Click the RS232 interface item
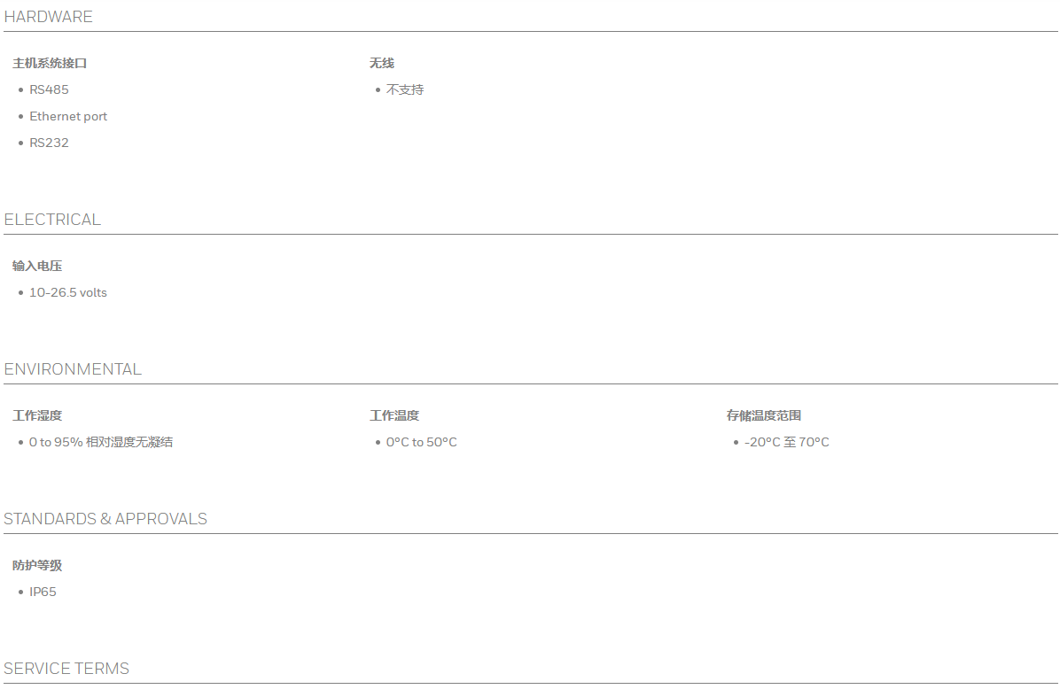The width and height of the screenshot is (1060, 697). click(49, 143)
